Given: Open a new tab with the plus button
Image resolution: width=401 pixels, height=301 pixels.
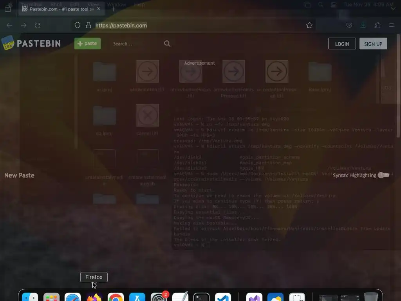Looking at the screenshot, I should [113, 9].
